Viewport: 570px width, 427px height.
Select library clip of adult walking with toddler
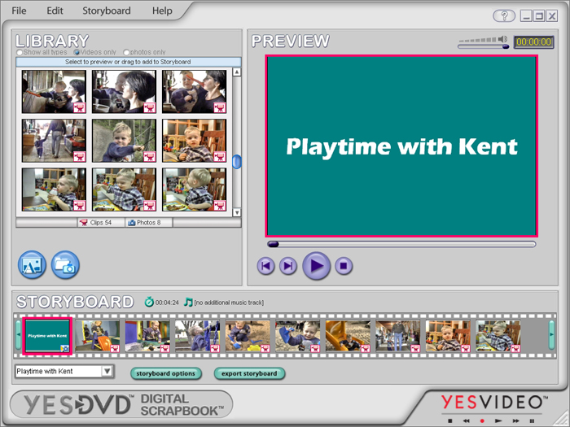(x=54, y=141)
